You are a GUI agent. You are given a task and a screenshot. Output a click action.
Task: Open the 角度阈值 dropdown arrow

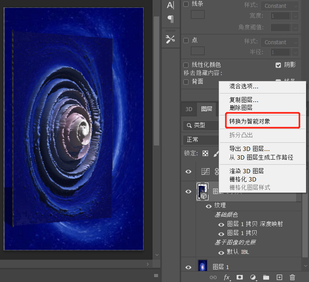(295, 28)
